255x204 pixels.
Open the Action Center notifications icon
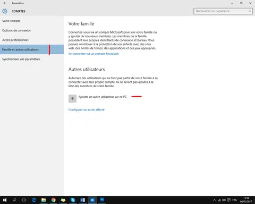click(228, 200)
